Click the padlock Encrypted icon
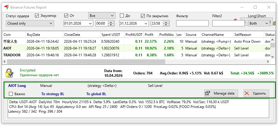Image resolution: width=278 pixels, height=126 pixels. 10,73
